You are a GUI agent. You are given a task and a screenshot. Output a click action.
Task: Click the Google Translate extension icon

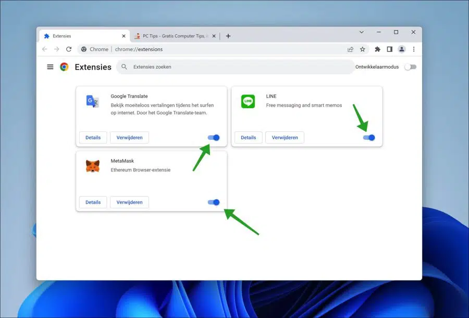pyautogui.click(x=92, y=101)
